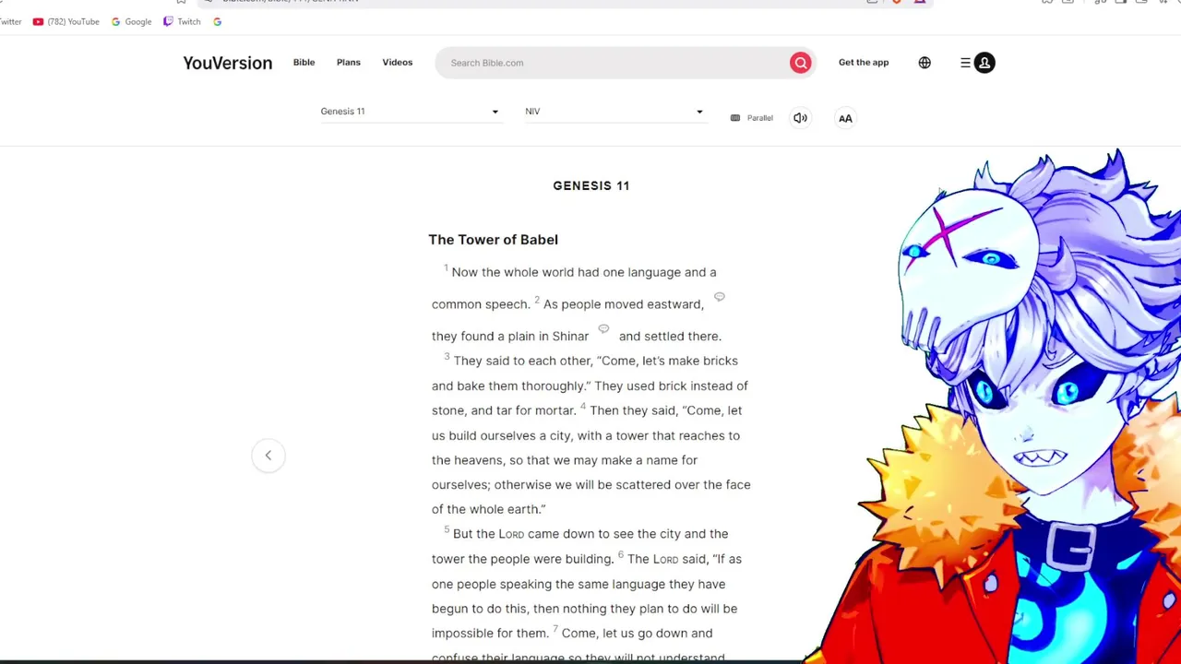Expand the NIV version dropdown
1181x664 pixels.
point(614,112)
